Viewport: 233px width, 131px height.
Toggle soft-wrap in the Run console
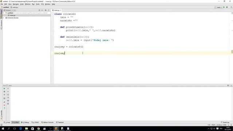pyautogui.click(x=8, y=95)
